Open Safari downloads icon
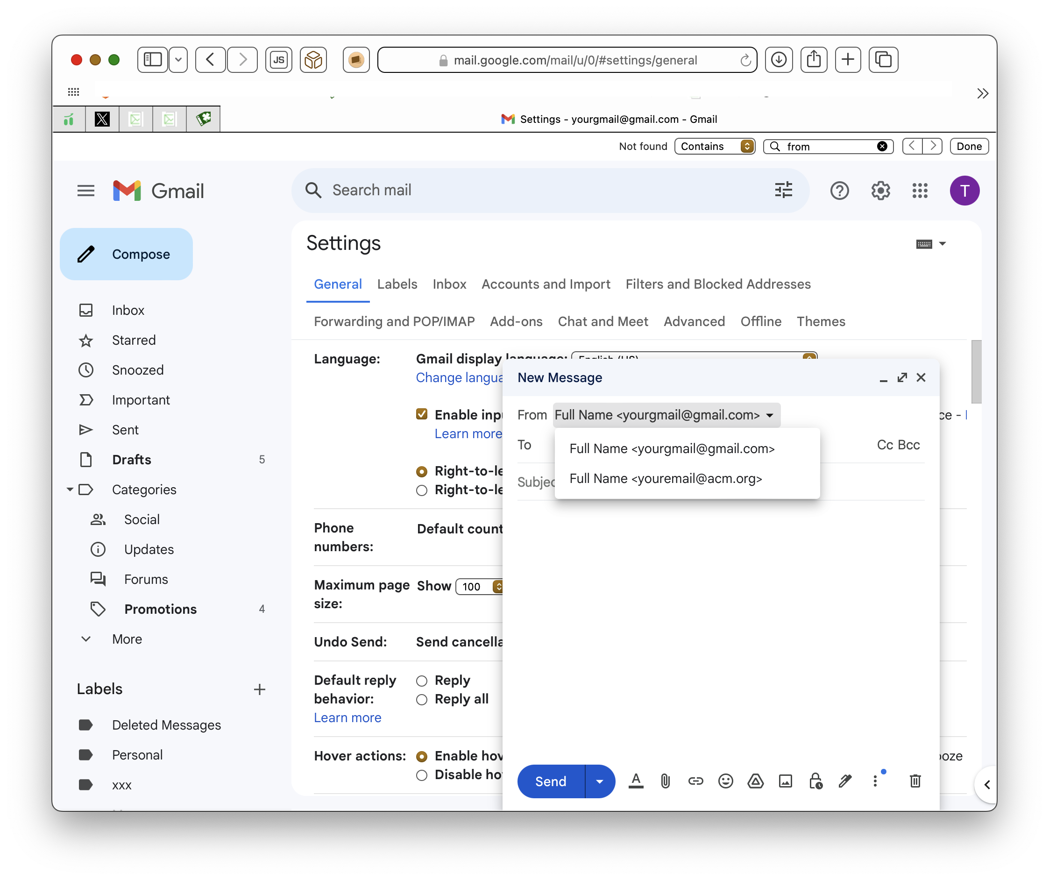 tap(779, 60)
